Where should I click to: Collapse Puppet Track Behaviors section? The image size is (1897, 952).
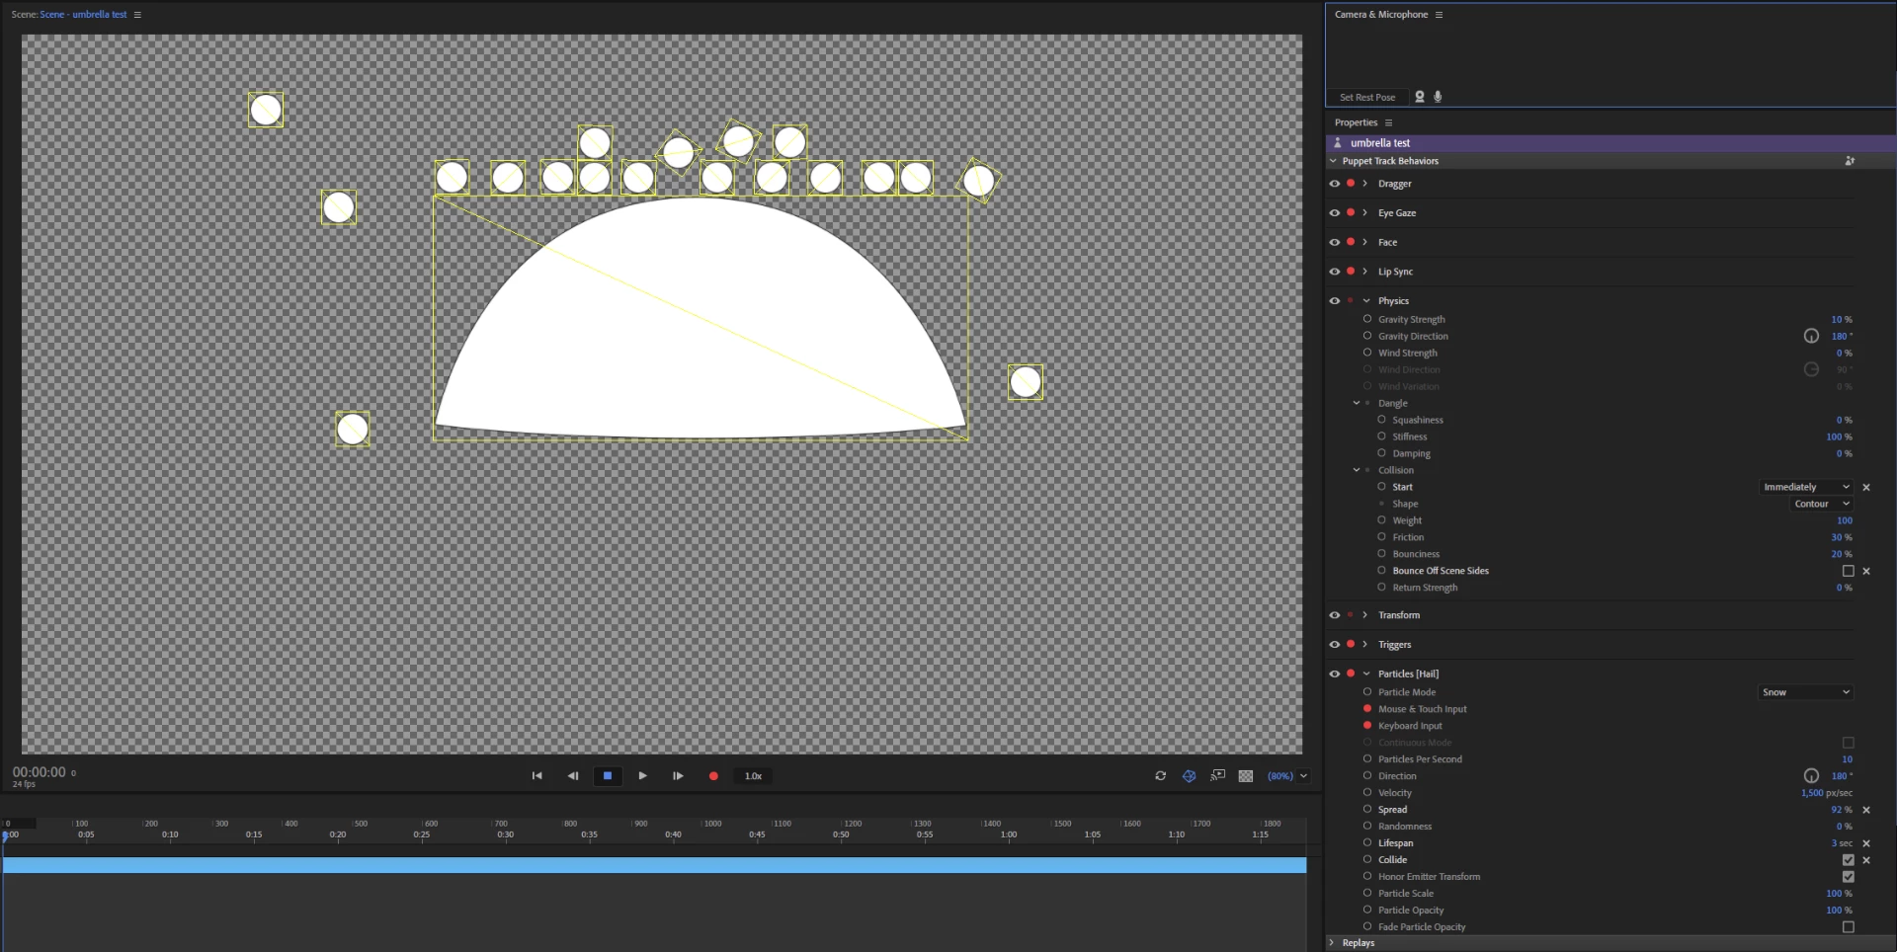coord(1333,161)
